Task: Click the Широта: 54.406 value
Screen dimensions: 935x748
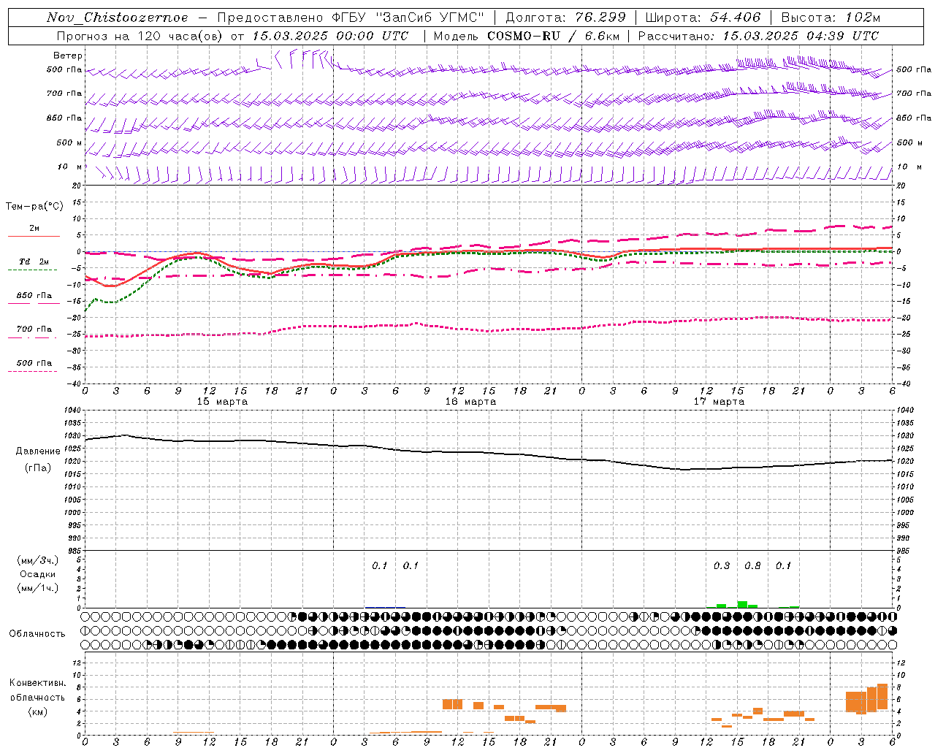Action: pyautogui.click(x=703, y=18)
